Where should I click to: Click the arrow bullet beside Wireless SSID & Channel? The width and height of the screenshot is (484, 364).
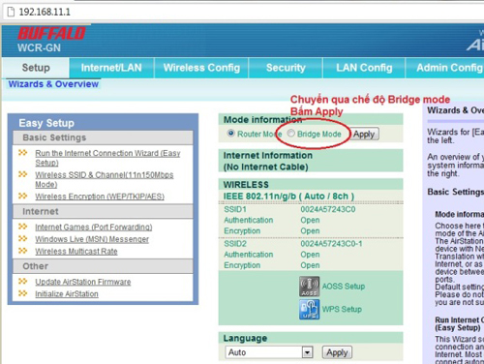pyautogui.click(x=22, y=174)
